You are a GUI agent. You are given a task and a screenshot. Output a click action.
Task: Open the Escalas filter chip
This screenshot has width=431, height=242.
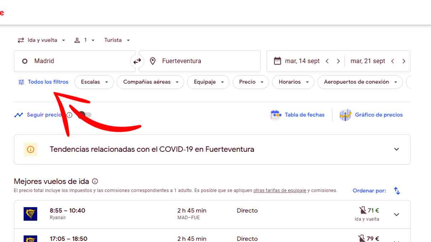[94, 82]
